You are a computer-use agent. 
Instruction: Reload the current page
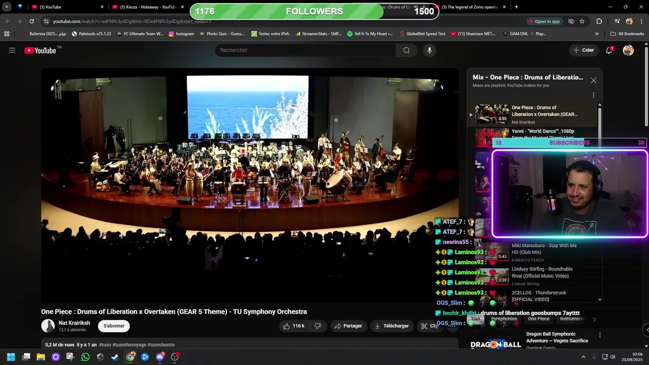tap(31, 21)
